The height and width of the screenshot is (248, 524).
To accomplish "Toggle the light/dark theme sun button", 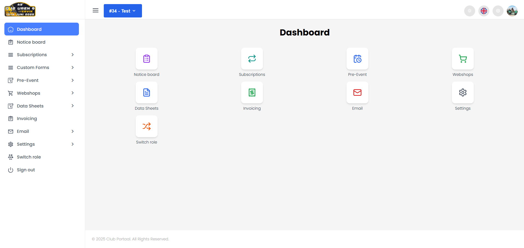I will [469, 11].
